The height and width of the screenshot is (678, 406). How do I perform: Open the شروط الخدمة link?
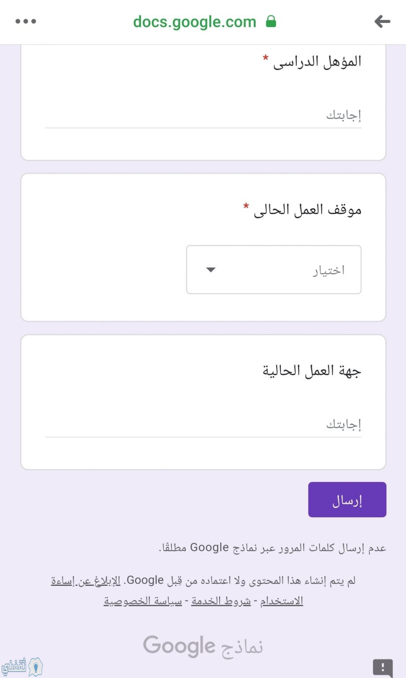[221, 601]
